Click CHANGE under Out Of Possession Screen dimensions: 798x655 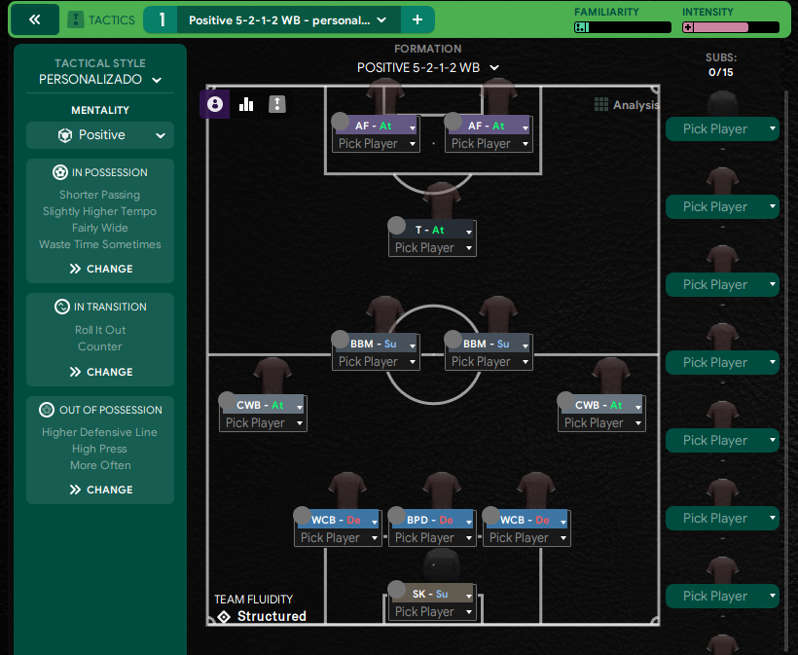(99, 490)
